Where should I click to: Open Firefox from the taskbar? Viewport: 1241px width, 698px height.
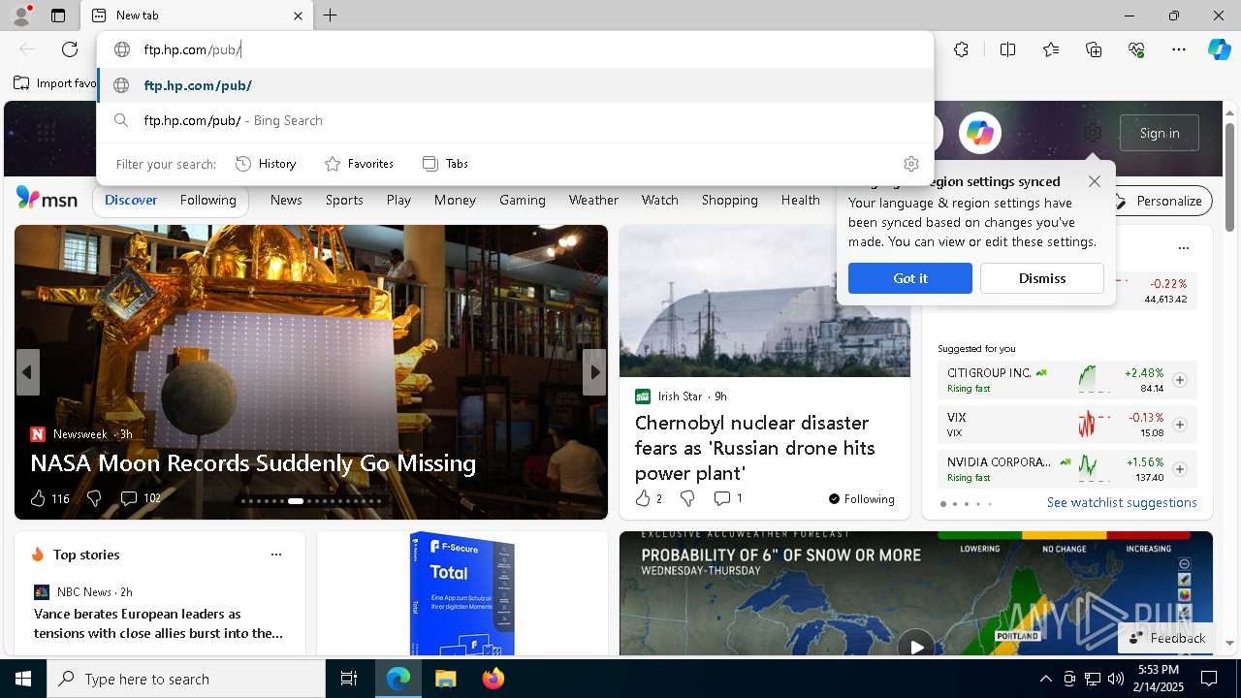point(493,679)
